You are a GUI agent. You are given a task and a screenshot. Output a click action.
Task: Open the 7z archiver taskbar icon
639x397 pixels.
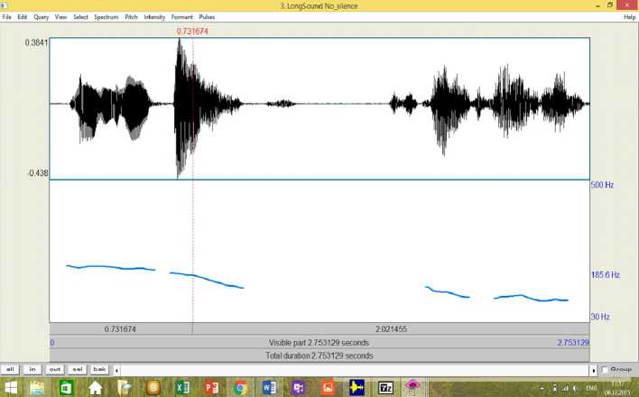coord(385,388)
